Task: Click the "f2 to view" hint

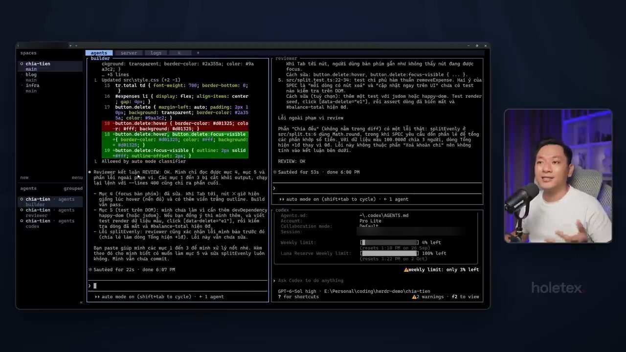Action: click(x=465, y=297)
